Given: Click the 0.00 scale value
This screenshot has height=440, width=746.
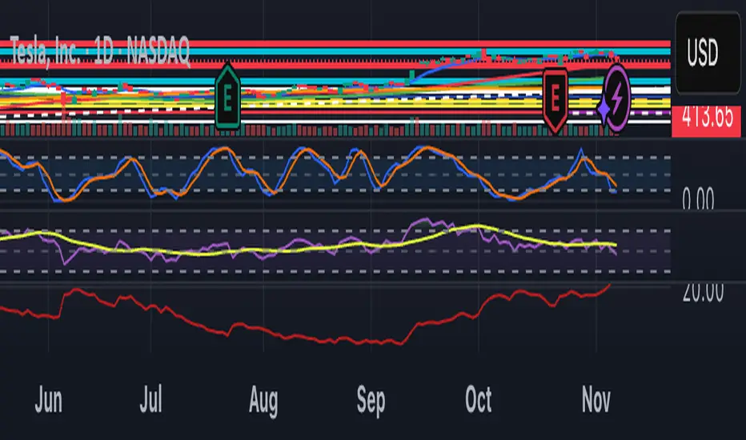Looking at the screenshot, I should (x=698, y=198).
